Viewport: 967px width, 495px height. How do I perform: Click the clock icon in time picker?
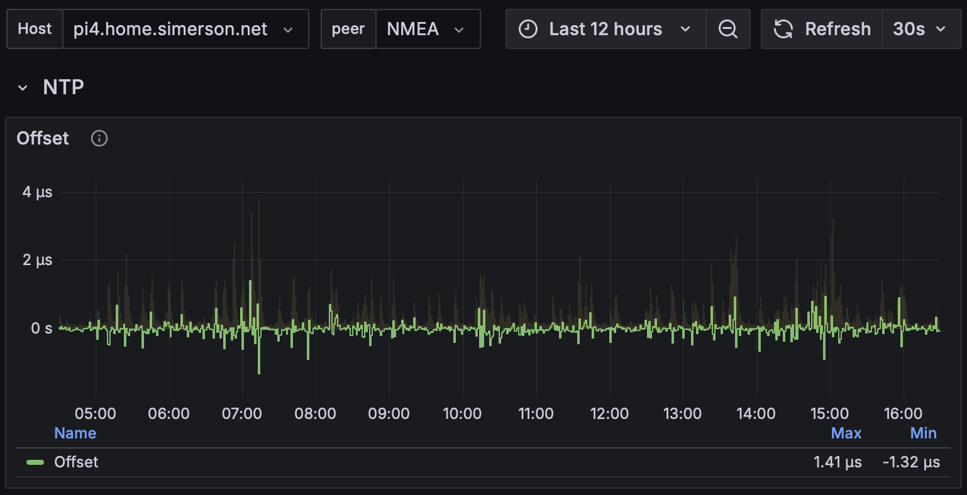click(528, 29)
